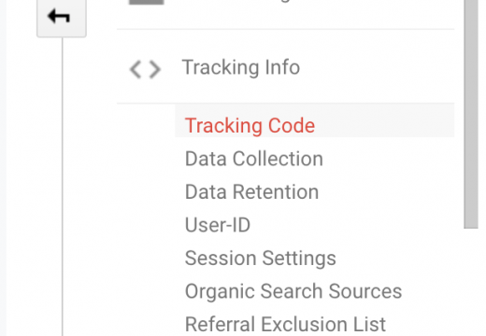Click the back arrow button
The width and height of the screenshot is (486, 336).
pyautogui.click(x=59, y=16)
